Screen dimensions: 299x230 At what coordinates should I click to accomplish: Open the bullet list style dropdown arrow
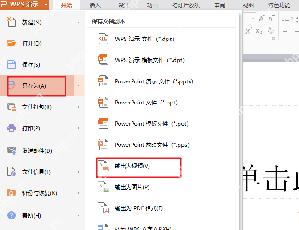click(x=292, y=18)
